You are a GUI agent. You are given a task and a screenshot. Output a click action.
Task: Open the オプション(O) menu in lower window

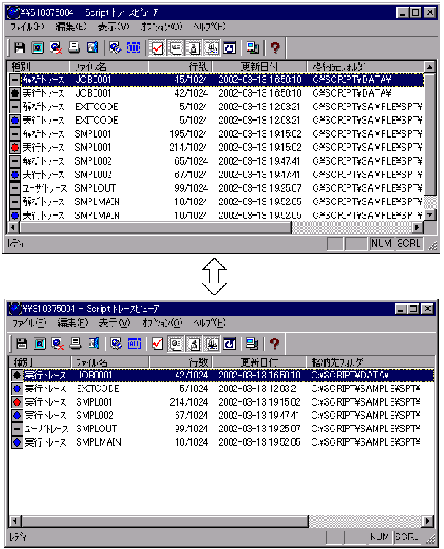coord(162,323)
